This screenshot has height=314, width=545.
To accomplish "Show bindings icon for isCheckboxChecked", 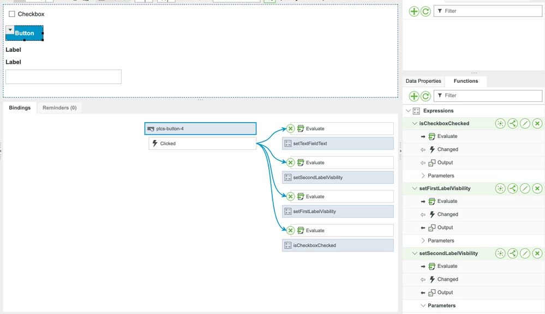I will pyautogui.click(x=513, y=123).
